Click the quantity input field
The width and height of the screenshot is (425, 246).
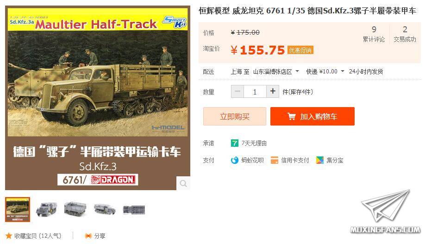255,91
